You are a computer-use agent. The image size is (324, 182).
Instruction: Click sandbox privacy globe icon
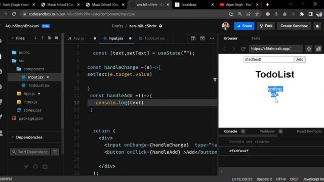pyautogui.click(x=160, y=26)
